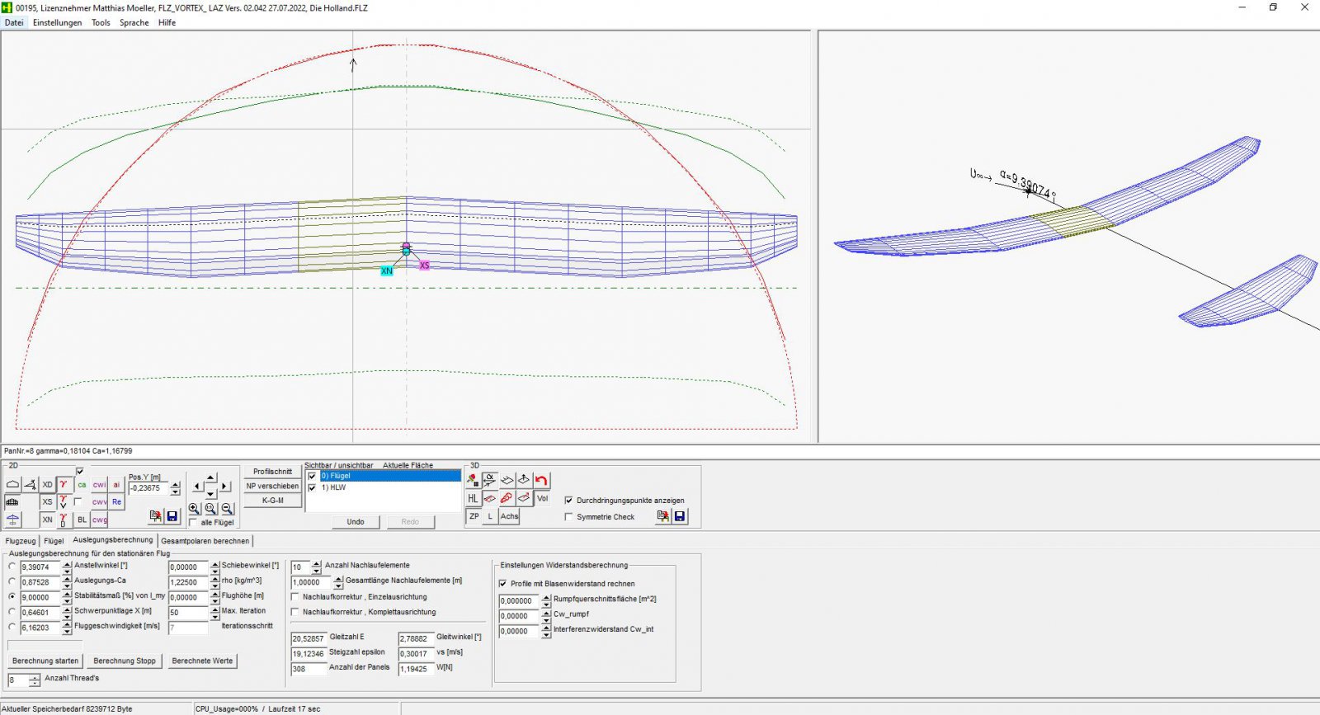Click the alpha angle view icon in 3D panel
Screen dimensions: 1320x715
(490, 480)
